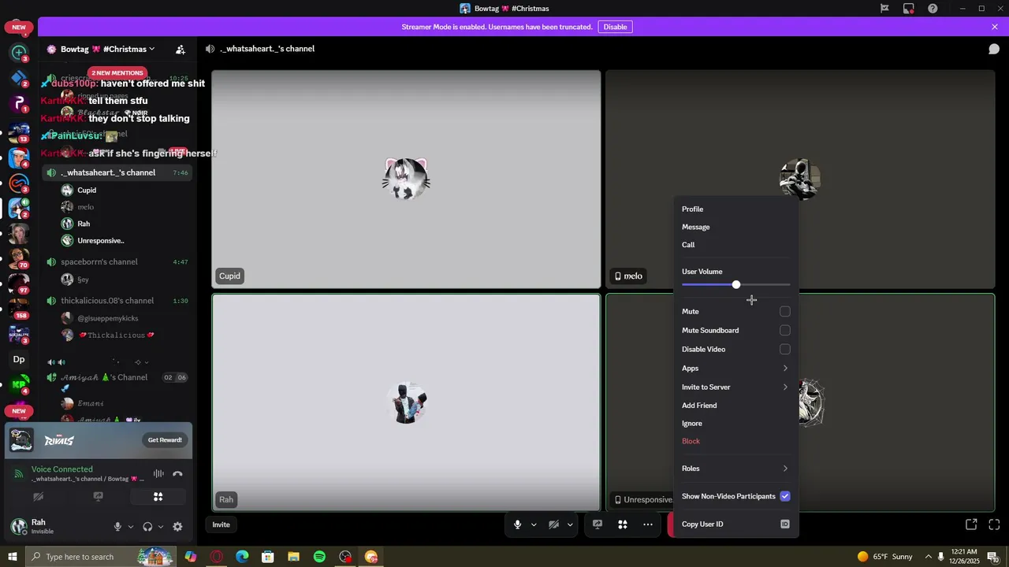Share your screen from the call control bar

(x=598, y=524)
